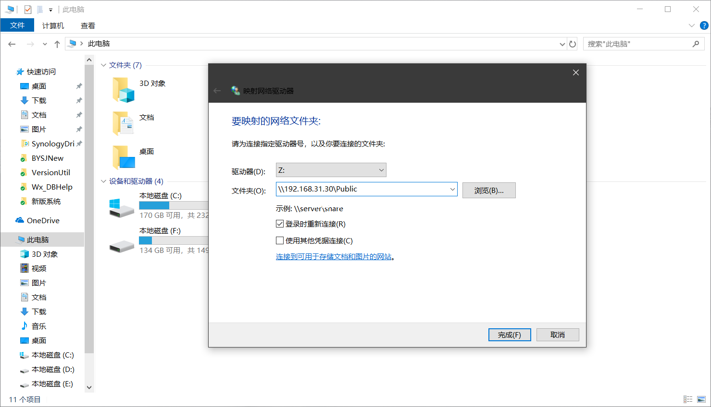The image size is (711, 407).
Task: Open the quick access toolbar dropdown arrow
Action: coord(50,10)
